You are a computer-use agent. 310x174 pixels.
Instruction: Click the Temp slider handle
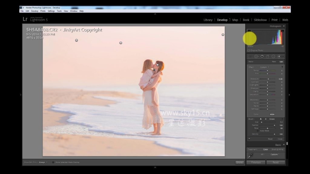coord(268,70)
